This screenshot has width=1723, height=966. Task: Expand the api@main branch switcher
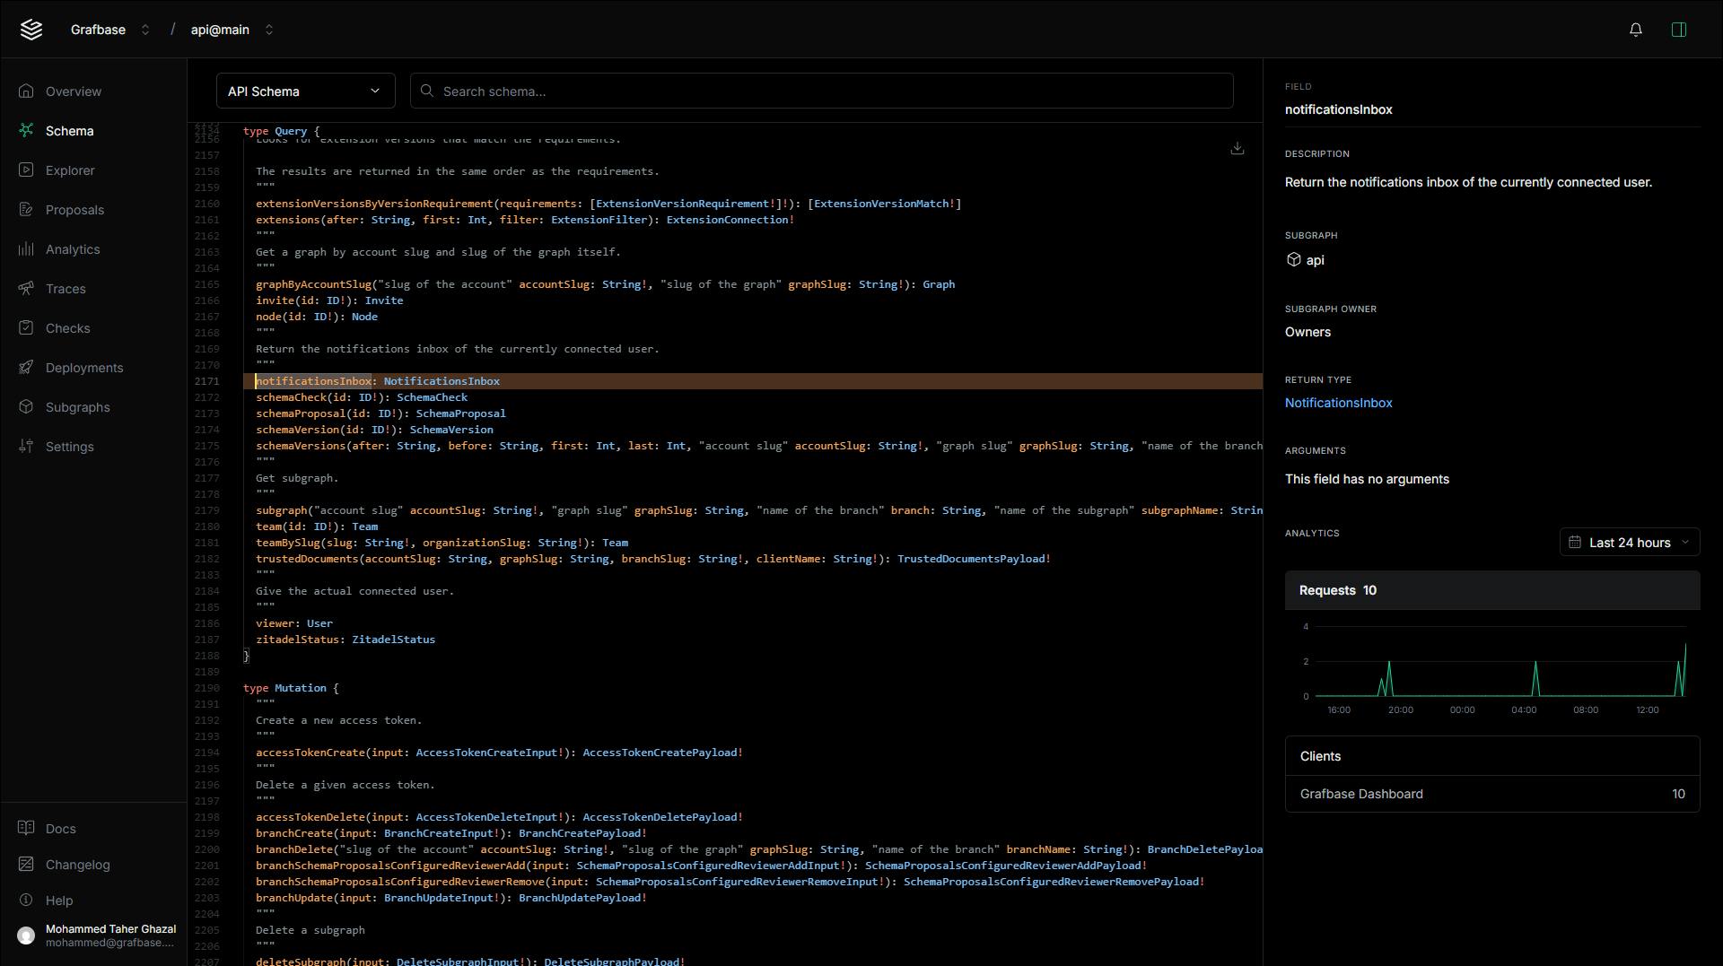(x=268, y=30)
